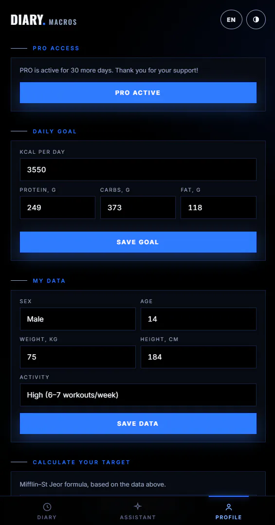Open the Assistant sparkle icon
The height and width of the screenshot is (525, 275).
tap(138, 506)
